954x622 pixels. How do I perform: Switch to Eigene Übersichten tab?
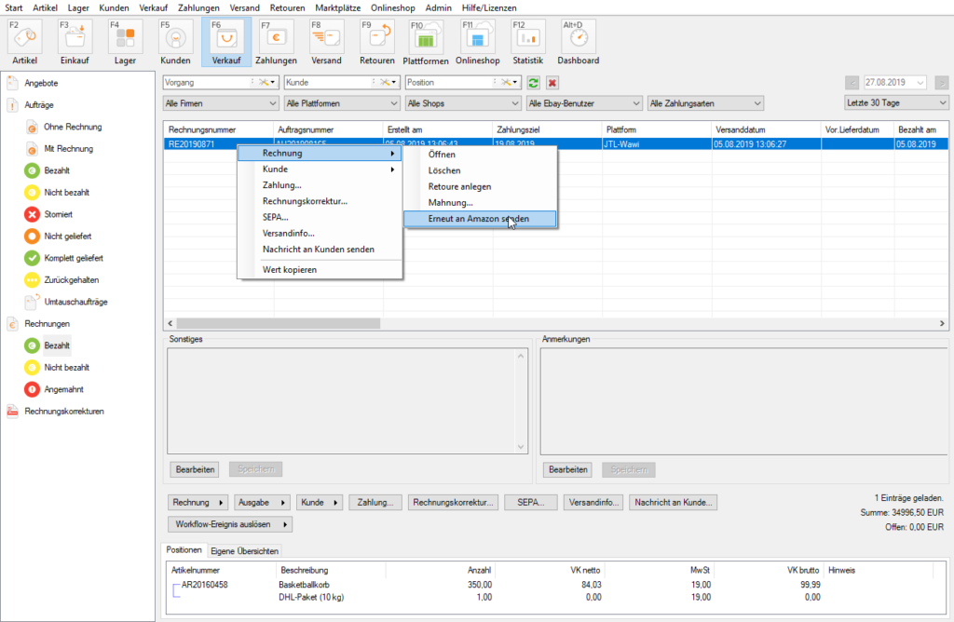coord(243,551)
